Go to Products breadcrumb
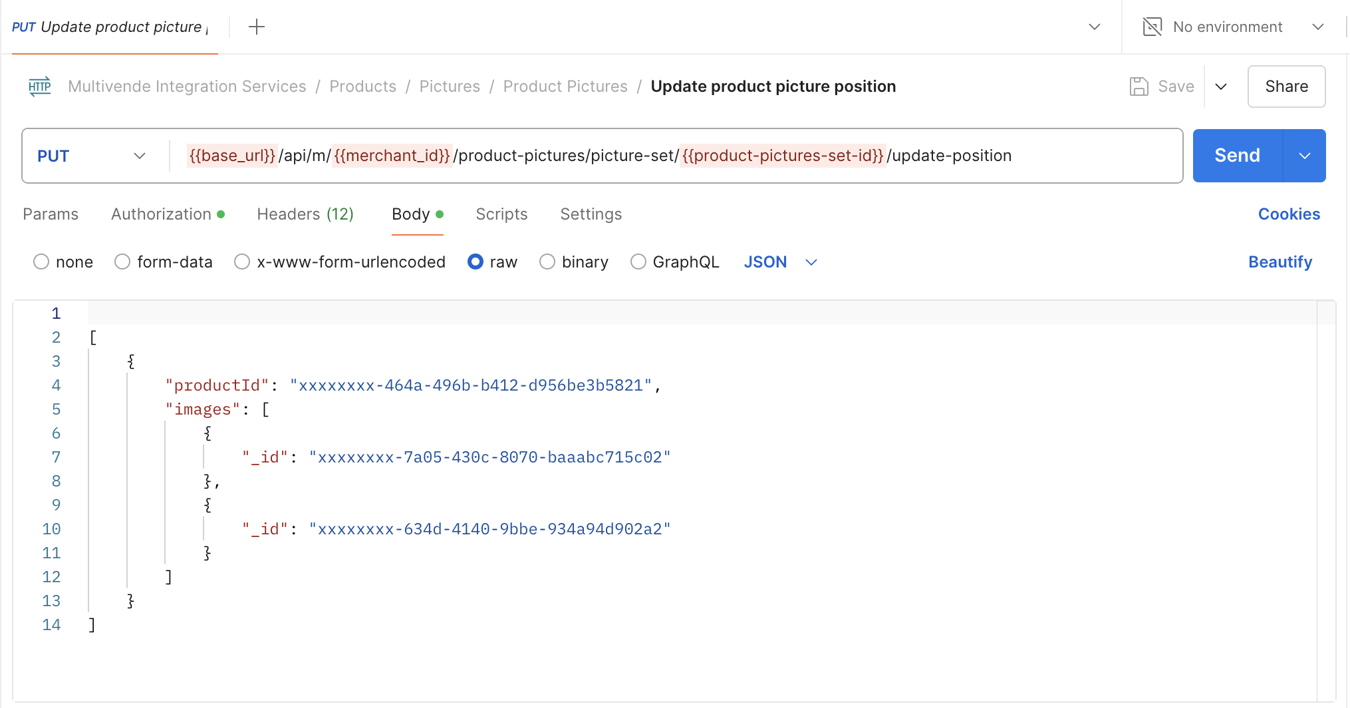 362,87
